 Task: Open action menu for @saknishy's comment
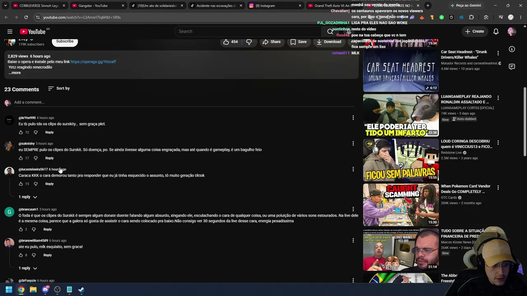pos(353,143)
